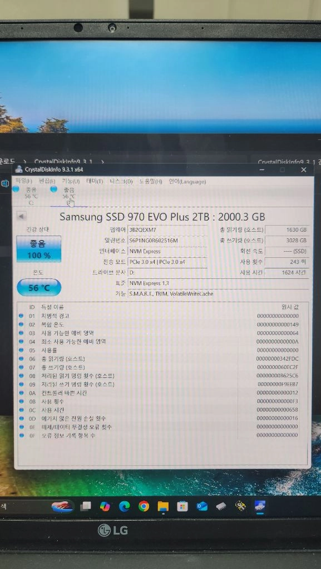The width and height of the screenshot is (321, 569).
Task: Select row 0C 사용 시간
Action: pos(159,410)
